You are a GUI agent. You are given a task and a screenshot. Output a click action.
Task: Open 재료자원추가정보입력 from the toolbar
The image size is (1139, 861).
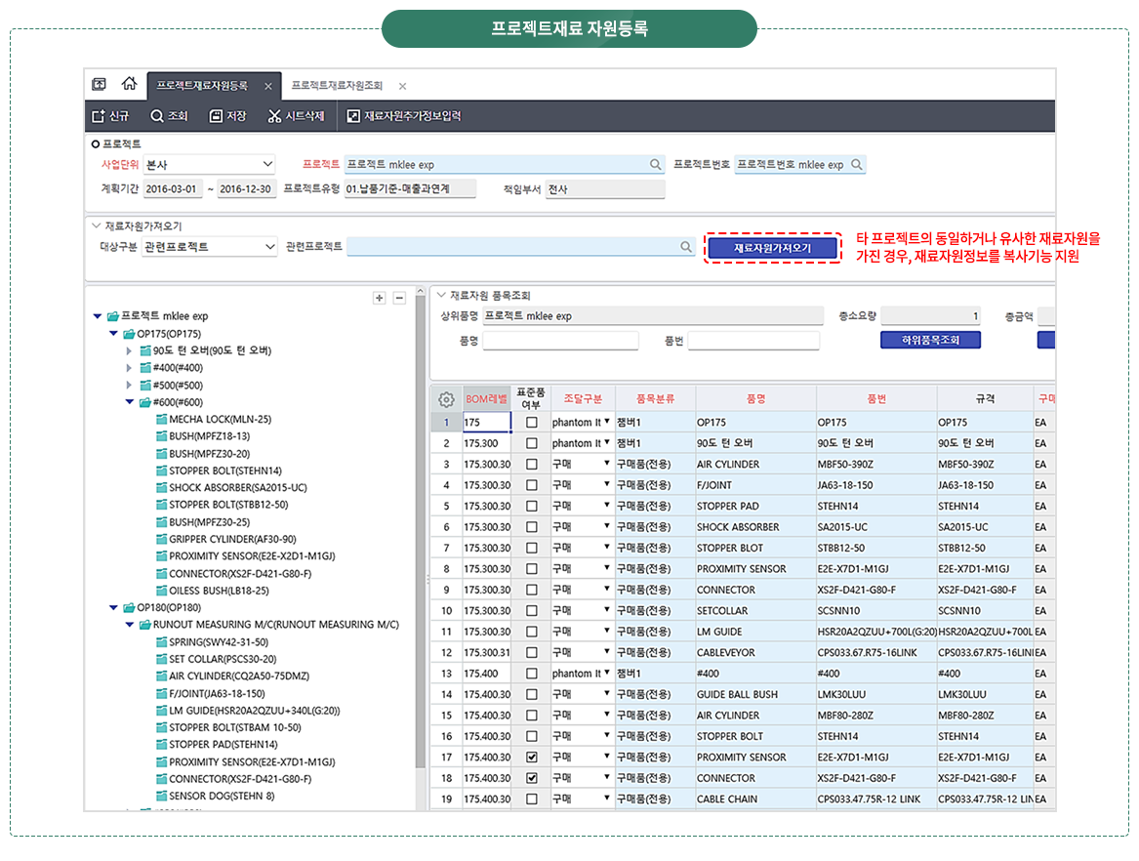[404, 116]
